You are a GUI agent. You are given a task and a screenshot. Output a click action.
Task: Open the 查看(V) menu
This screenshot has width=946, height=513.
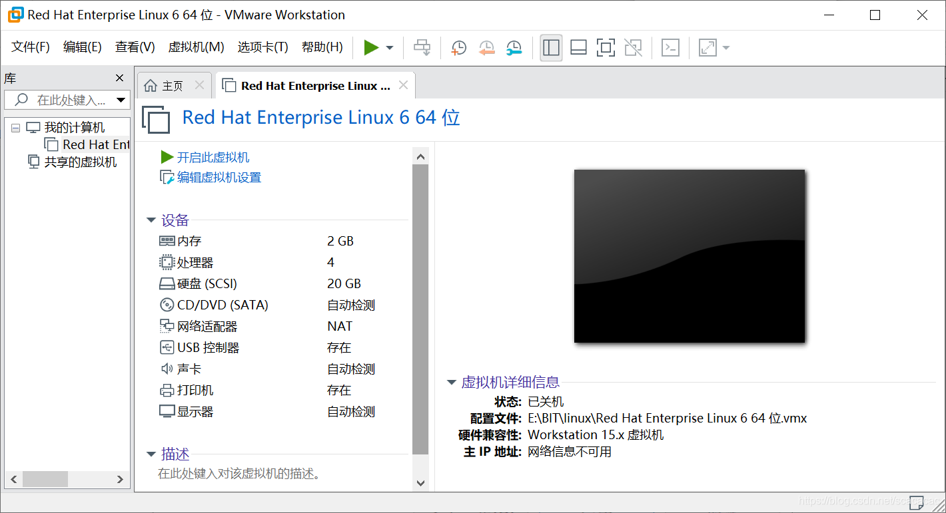[x=135, y=47]
